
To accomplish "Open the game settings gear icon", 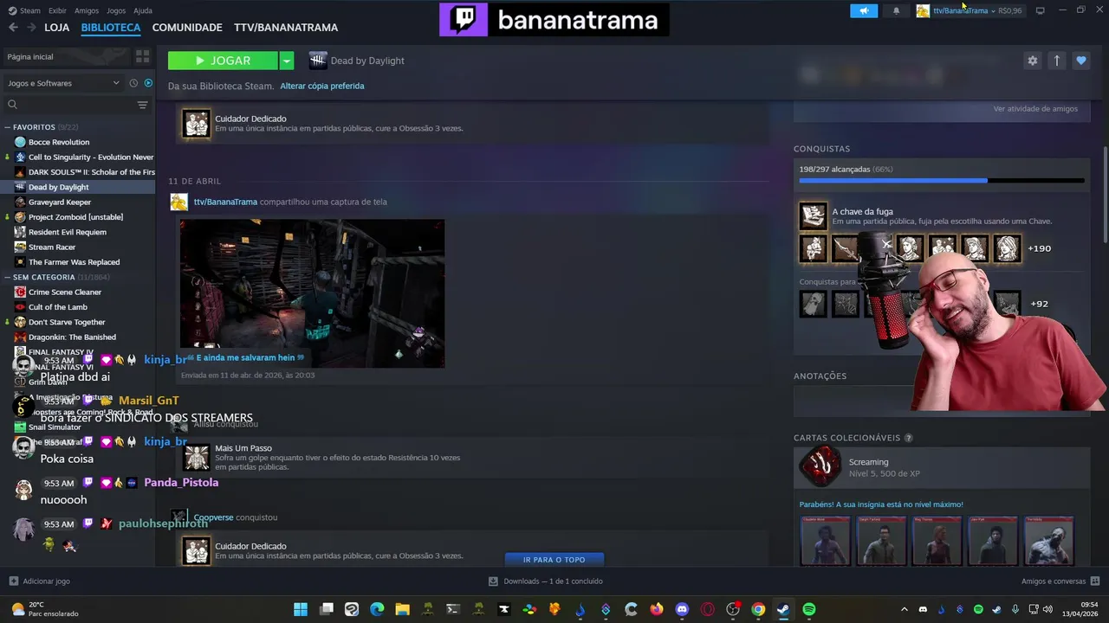I will click(x=1032, y=61).
